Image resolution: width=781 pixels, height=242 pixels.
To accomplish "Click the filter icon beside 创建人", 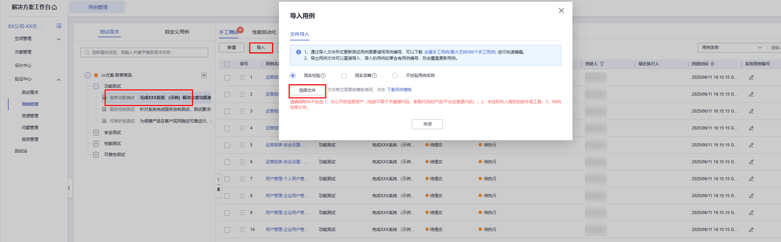I will coord(602,64).
